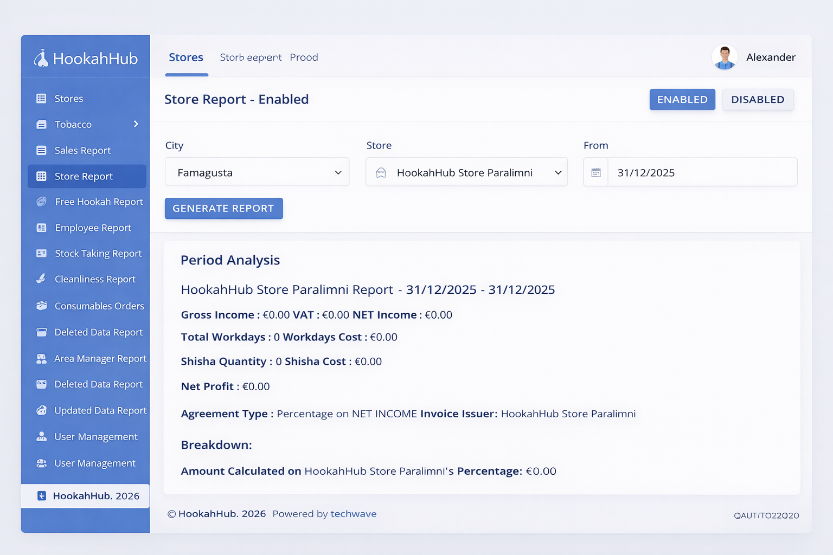Click the Consumables Orders icon

coord(41,306)
